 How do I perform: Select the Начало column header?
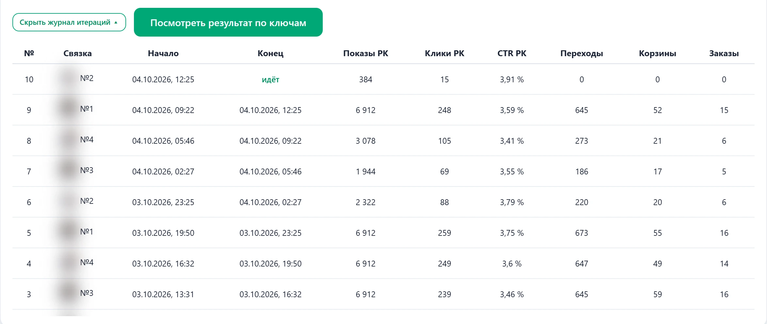coord(163,53)
